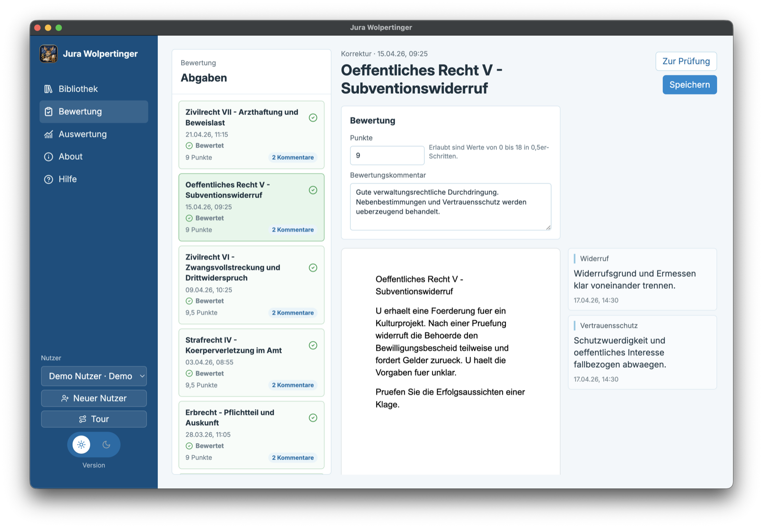Click the date '09.04.26, 10:25'
This screenshot has height=528, width=763.
point(209,290)
